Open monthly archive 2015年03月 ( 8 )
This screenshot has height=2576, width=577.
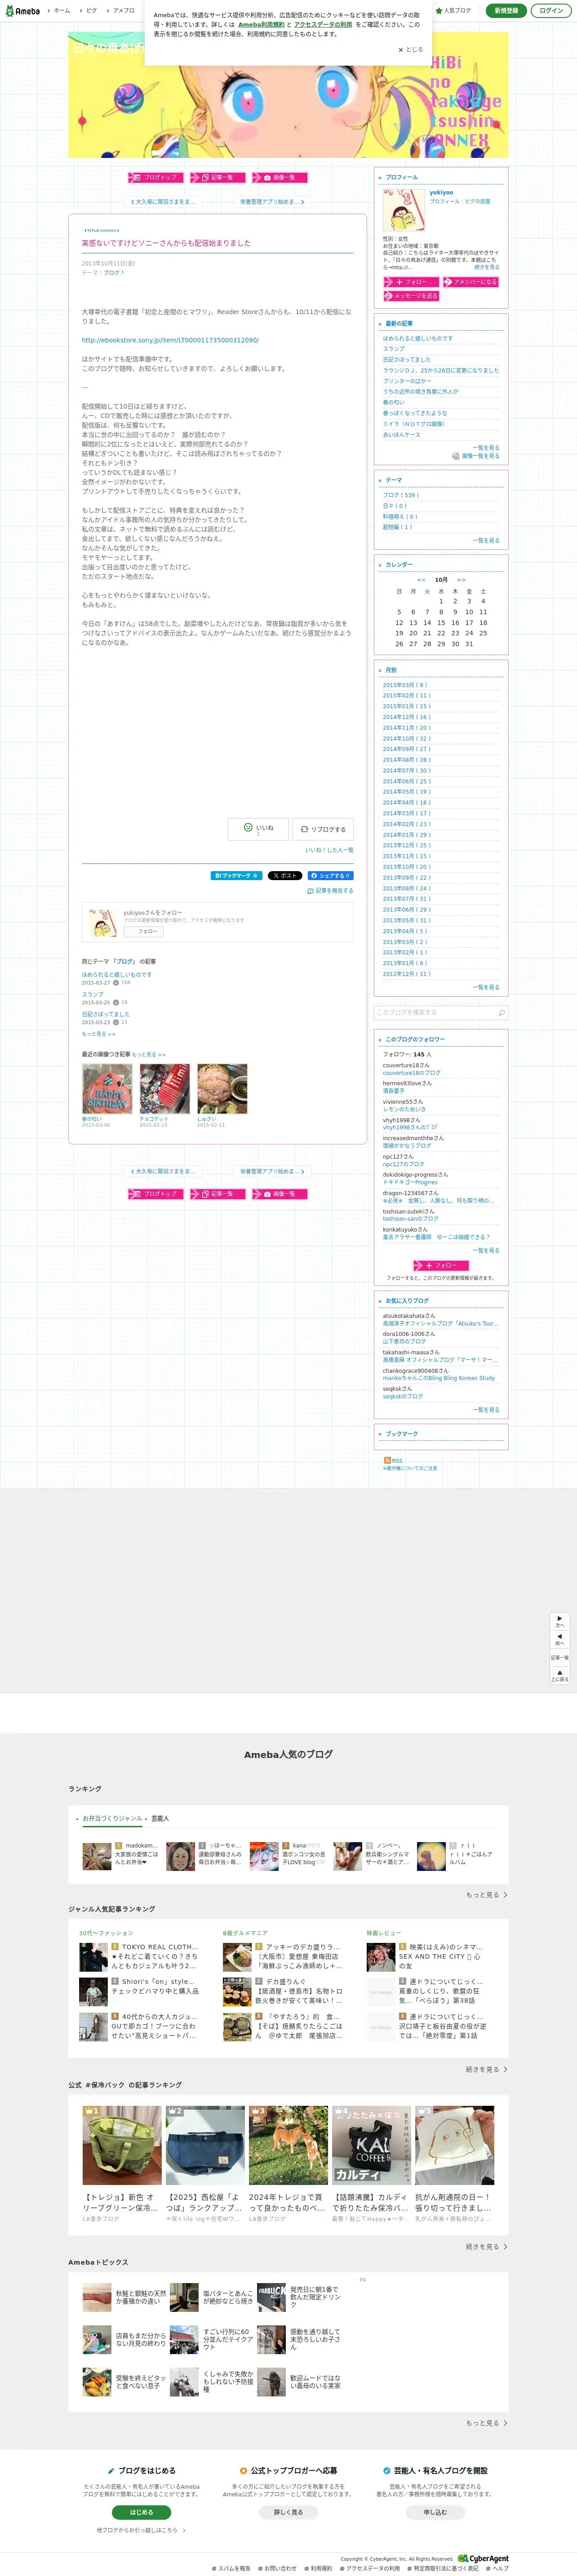point(404,685)
